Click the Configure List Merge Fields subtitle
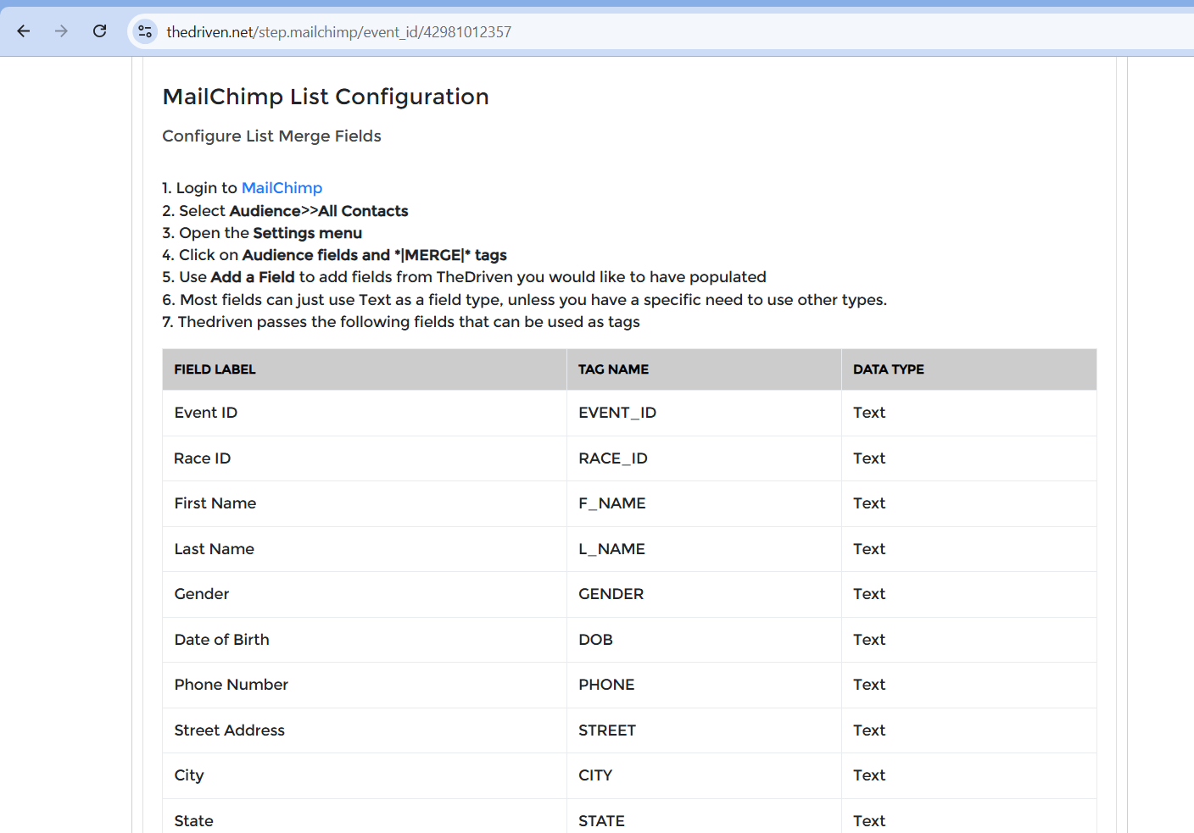Screen dimensions: 1194x833 point(271,136)
